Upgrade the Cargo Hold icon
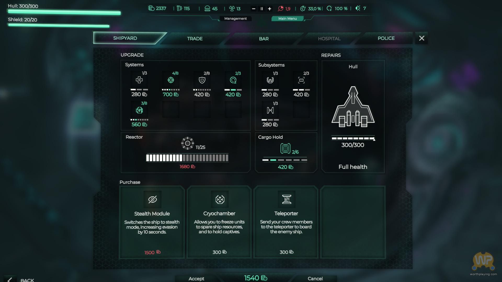The width and height of the screenshot is (502, 282). pyautogui.click(x=285, y=149)
